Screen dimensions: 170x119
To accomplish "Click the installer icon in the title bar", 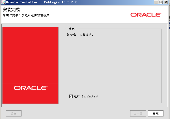I will 3,2.
